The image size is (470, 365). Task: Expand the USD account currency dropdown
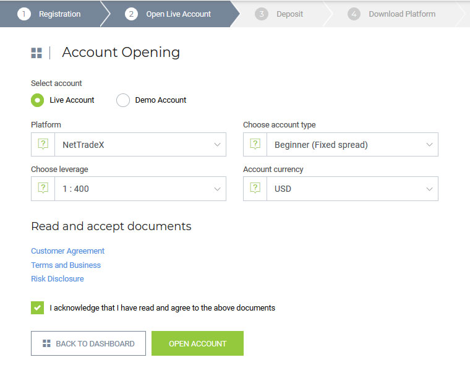352,189
